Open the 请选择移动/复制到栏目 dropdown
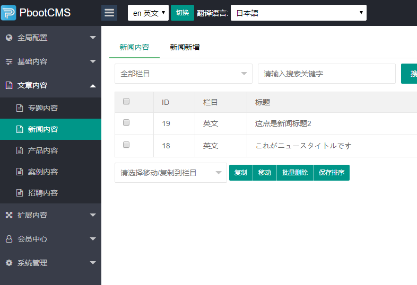 (x=170, y=173)
